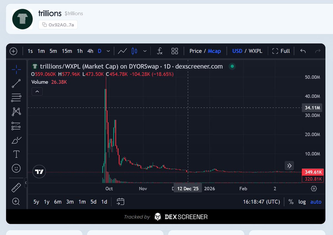Select the crosshair cursor tool
Screen dimensions: 333x235
(16, 69)
